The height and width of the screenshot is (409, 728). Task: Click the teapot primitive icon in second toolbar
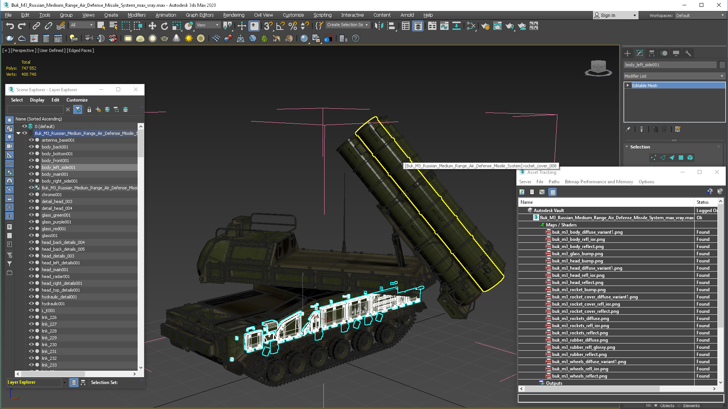[x=164, y=38]
